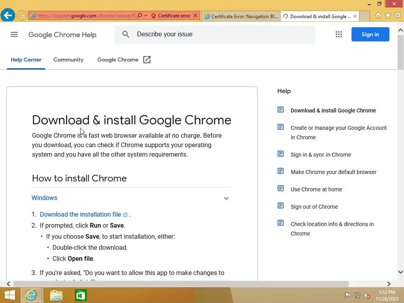Open Sign in & sync in Chrome article

coord(321,155)
